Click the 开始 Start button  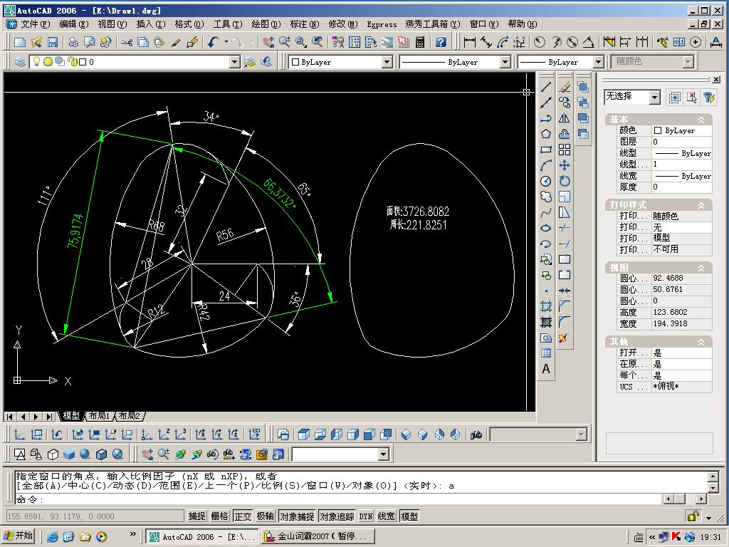click(19, 536)
